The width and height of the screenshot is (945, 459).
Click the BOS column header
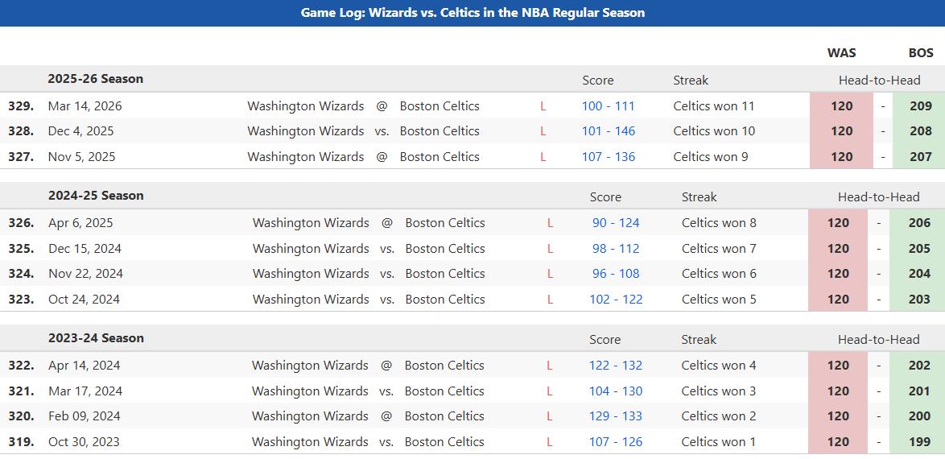tap(921, 53)
